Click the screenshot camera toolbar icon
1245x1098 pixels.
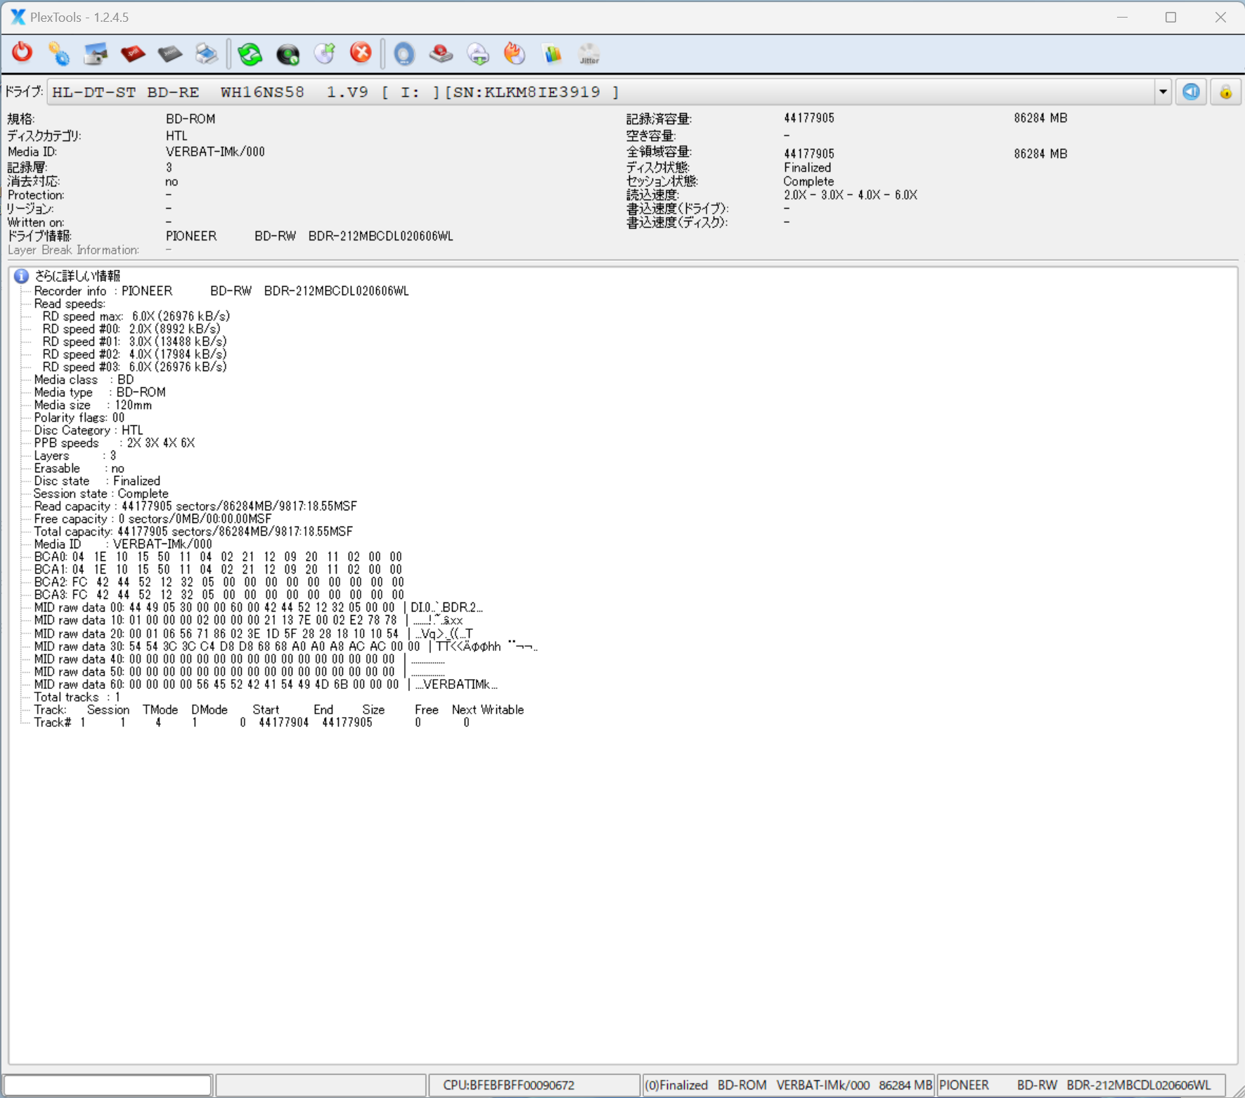tap(96, 53)
